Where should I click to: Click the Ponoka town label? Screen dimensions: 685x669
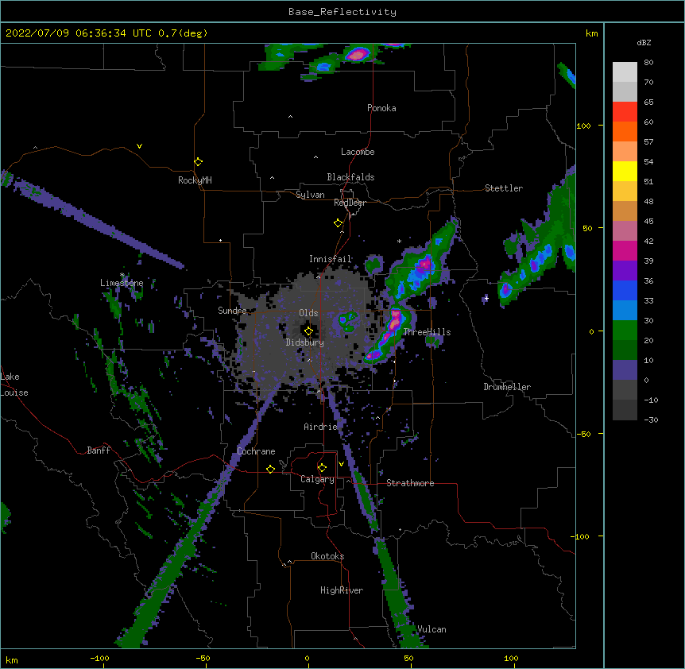pyautogui.click(x=381, y=108)
